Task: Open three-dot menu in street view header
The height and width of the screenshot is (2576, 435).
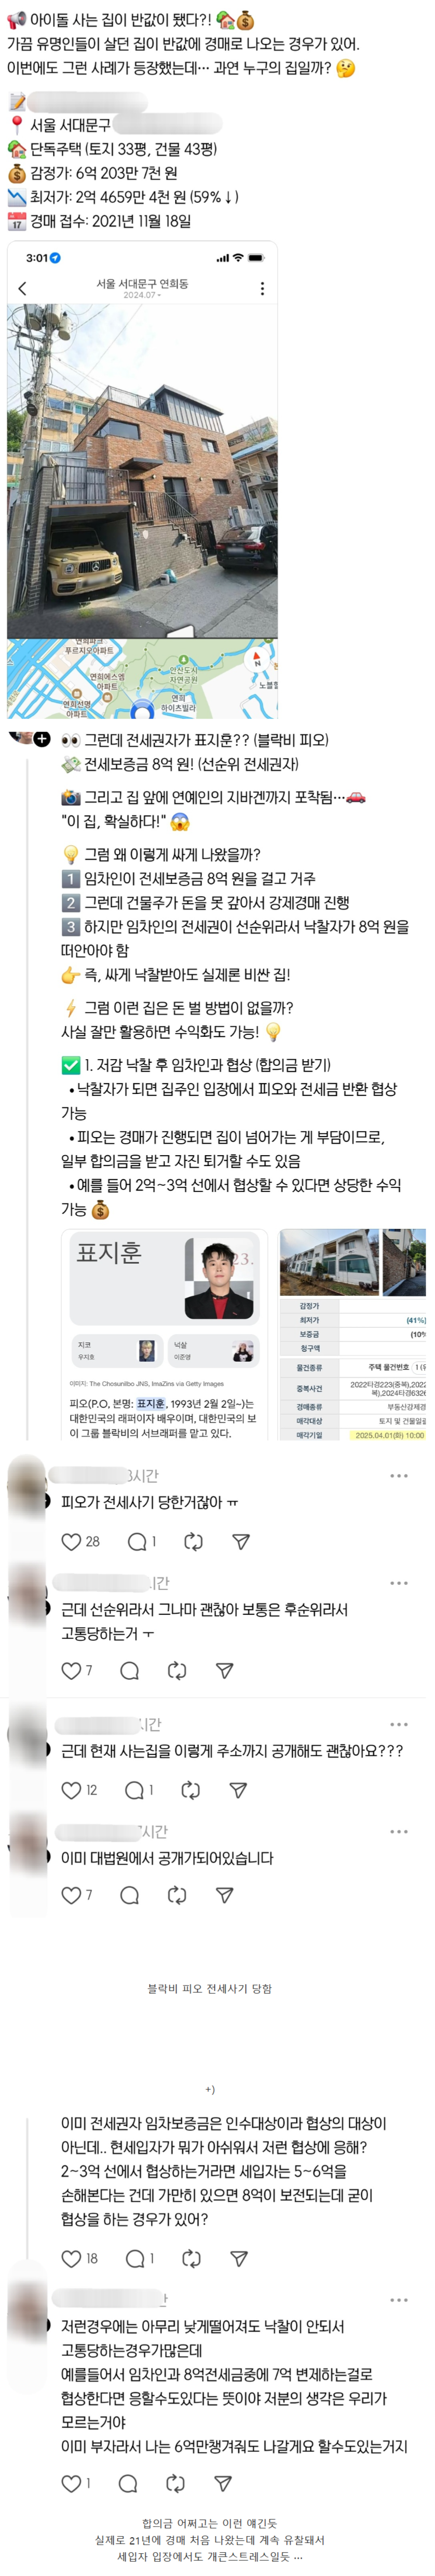Action: tap(262, 288)
